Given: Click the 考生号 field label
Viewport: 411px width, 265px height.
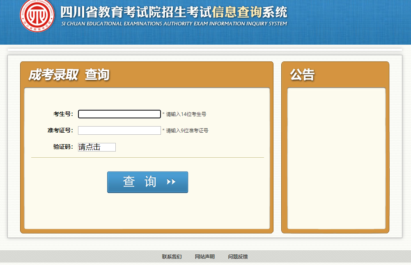Looking at the screenshot, I should tap(63, 114).
